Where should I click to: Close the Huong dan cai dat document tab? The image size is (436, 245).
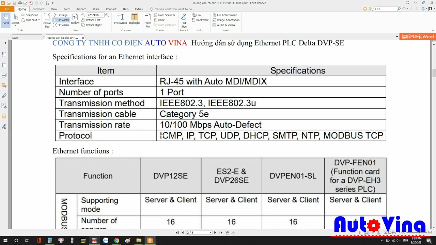point(83,38)
